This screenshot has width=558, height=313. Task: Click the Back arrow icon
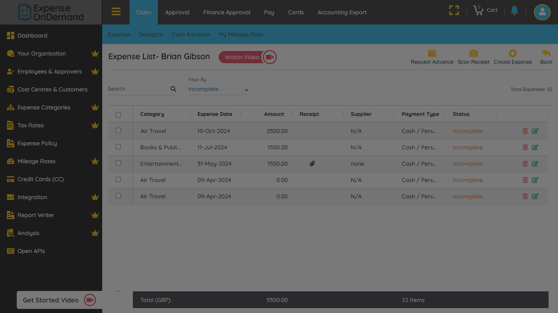tap(546, 53)
